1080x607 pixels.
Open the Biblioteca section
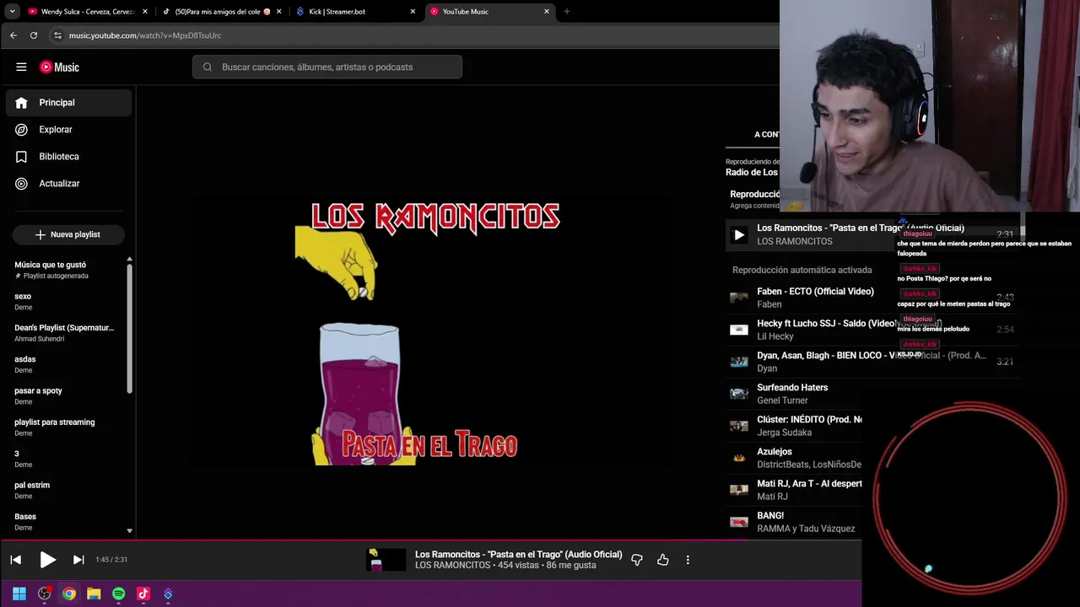pyautogui.click(x=68, y=157)
